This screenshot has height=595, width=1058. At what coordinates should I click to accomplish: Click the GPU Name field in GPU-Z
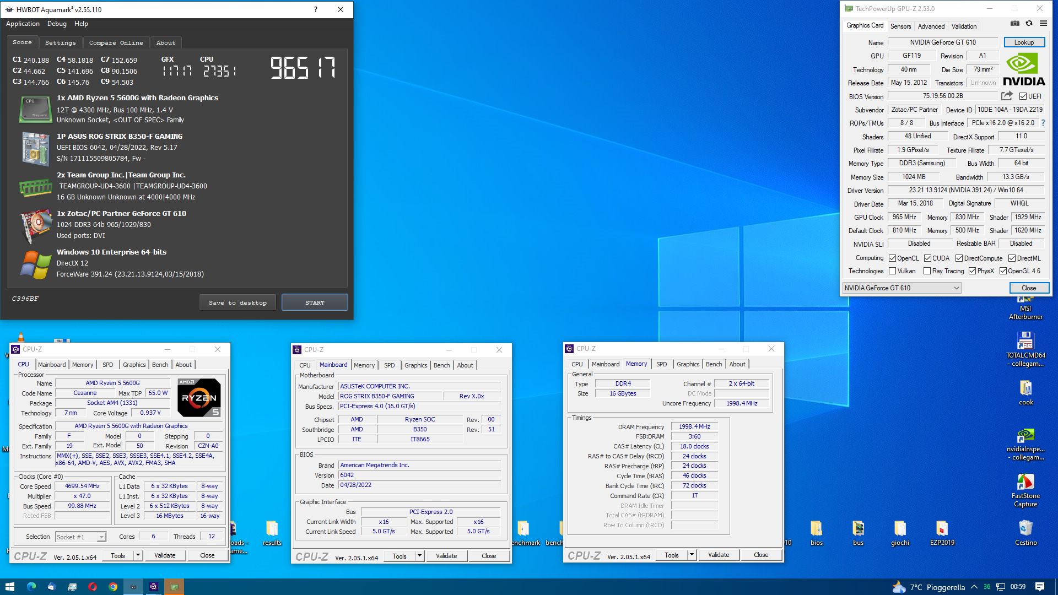point(943,42)
